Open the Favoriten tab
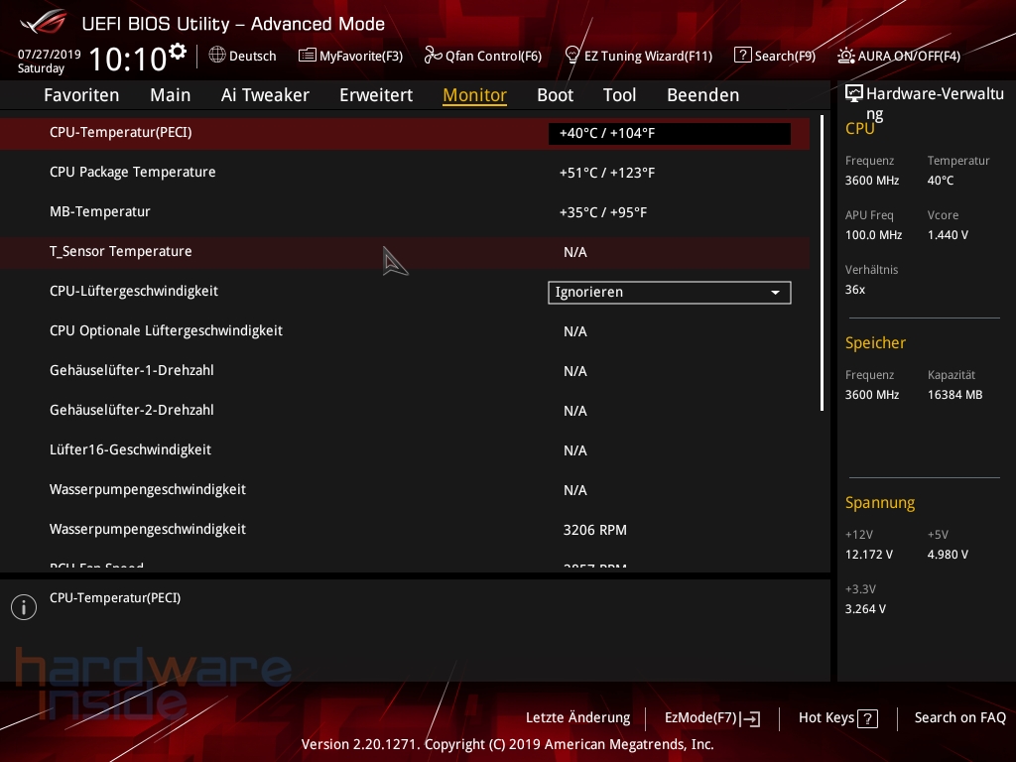 [x=81, y=95]
